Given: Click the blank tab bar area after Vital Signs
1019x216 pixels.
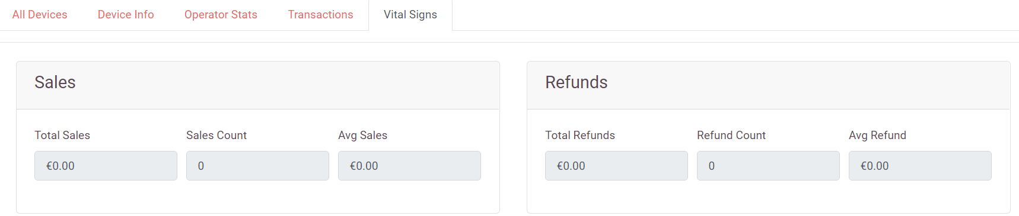Looking at the screenshot, I should (735, 15).
